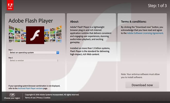Click Choose your region text
The image size is (170, 103).
[12, 98]
